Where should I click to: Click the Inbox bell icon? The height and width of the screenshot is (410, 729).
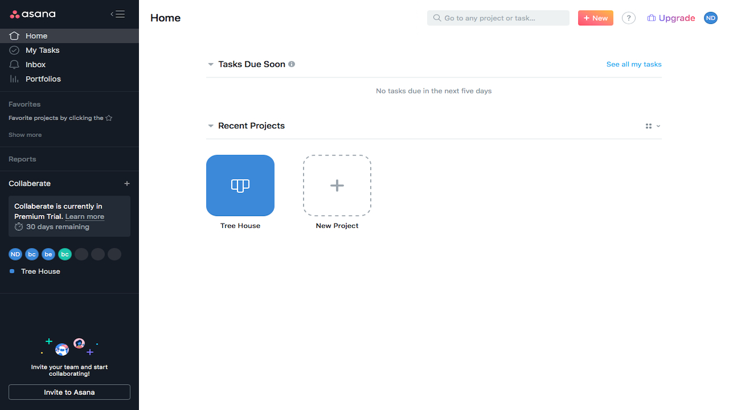(14, 64)
